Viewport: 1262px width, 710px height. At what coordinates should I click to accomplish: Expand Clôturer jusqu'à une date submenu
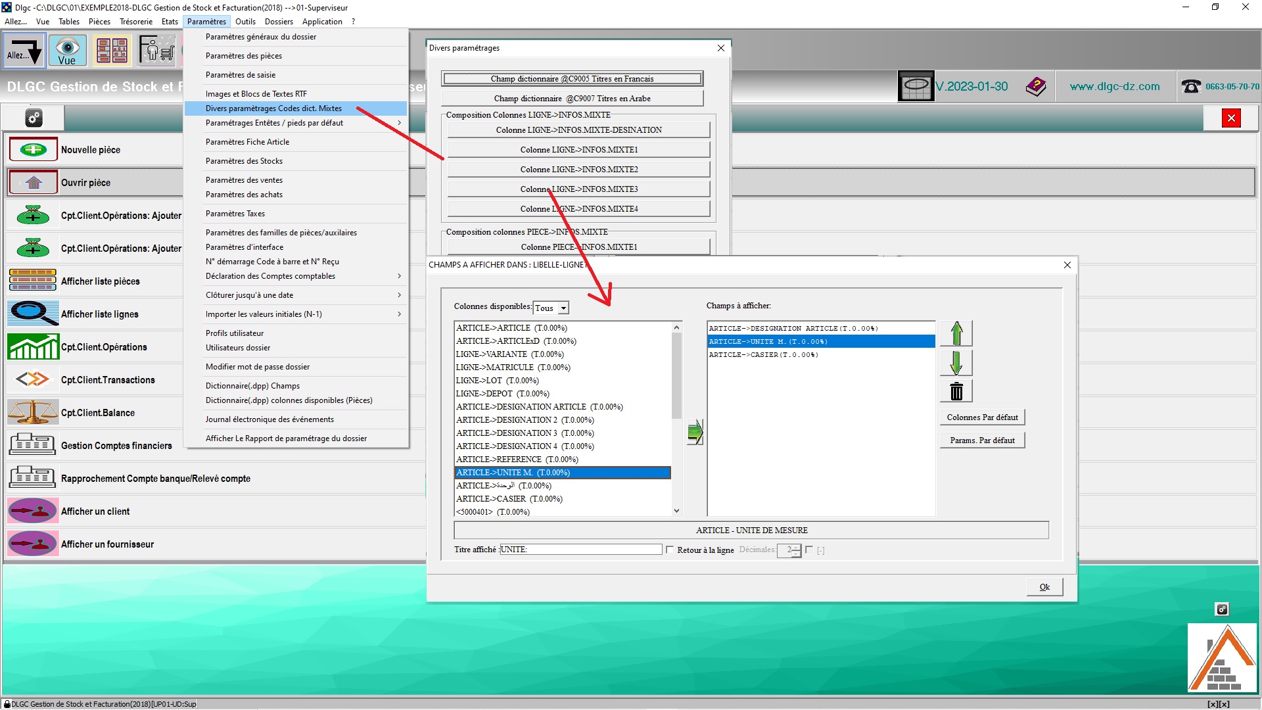(296, 295)
